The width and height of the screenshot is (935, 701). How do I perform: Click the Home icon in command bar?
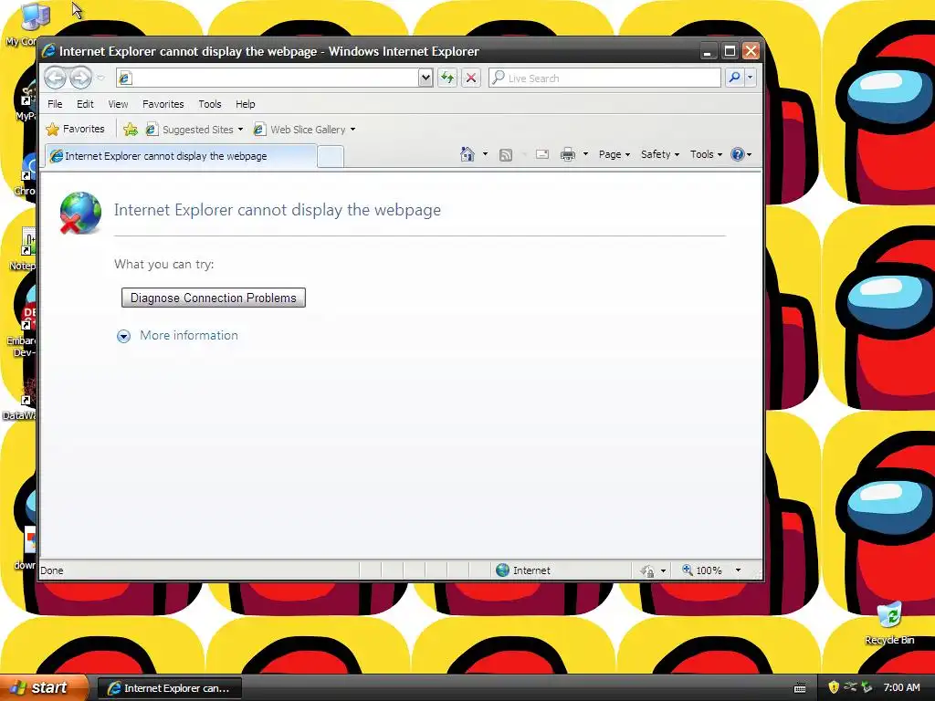click(467, 154)
